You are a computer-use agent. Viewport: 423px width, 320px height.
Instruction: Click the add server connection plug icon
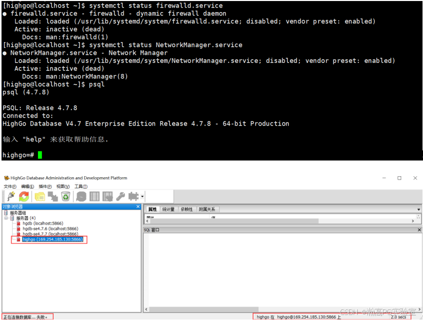[11, 196]
